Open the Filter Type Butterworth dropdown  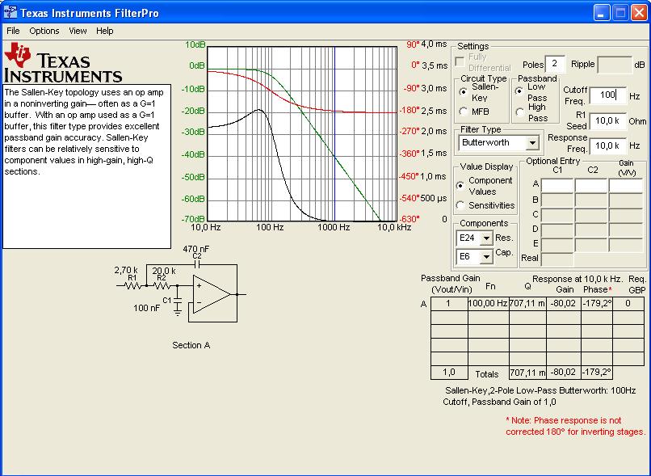tap(531, 143)
